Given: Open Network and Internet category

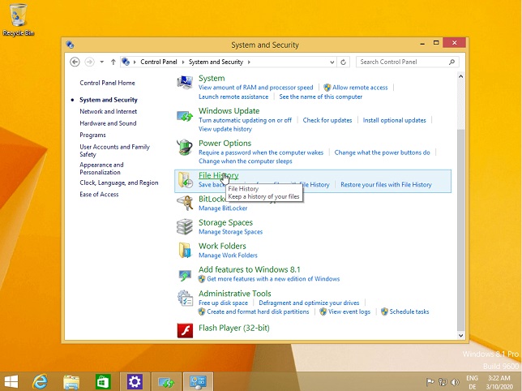Looking at the screenshot, I should pyautogui.click(x=108, y=112).
